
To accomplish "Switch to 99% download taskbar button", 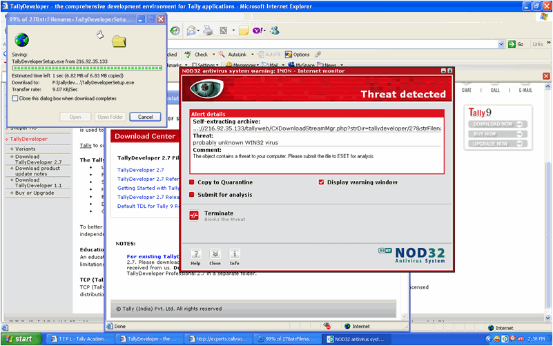I will [x=287, y=338].
